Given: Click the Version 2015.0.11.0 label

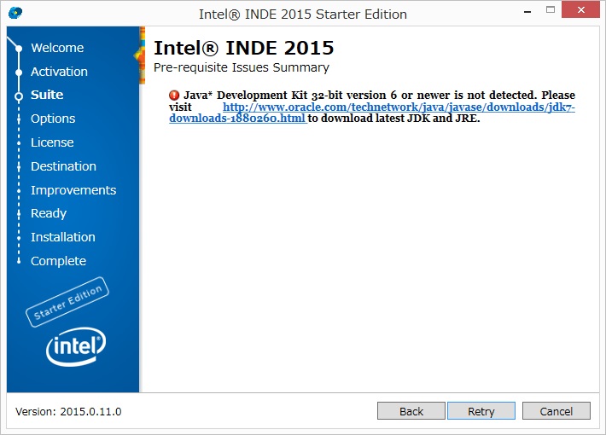Looking at the screenshot, I should (68, 412).
